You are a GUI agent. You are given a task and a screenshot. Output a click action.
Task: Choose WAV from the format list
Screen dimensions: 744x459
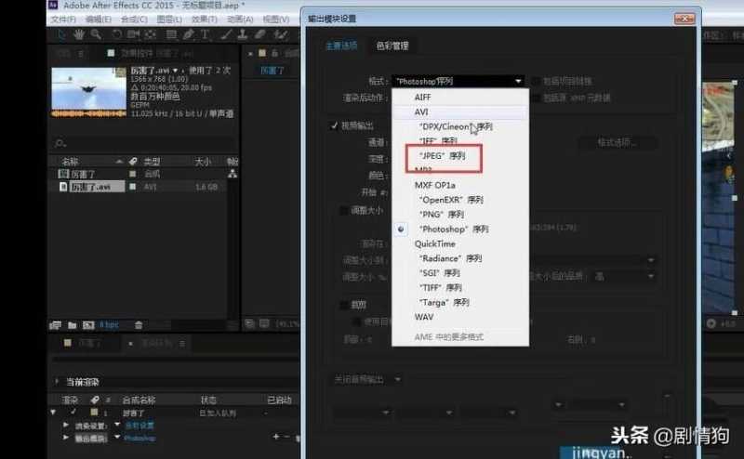(460, 317)
